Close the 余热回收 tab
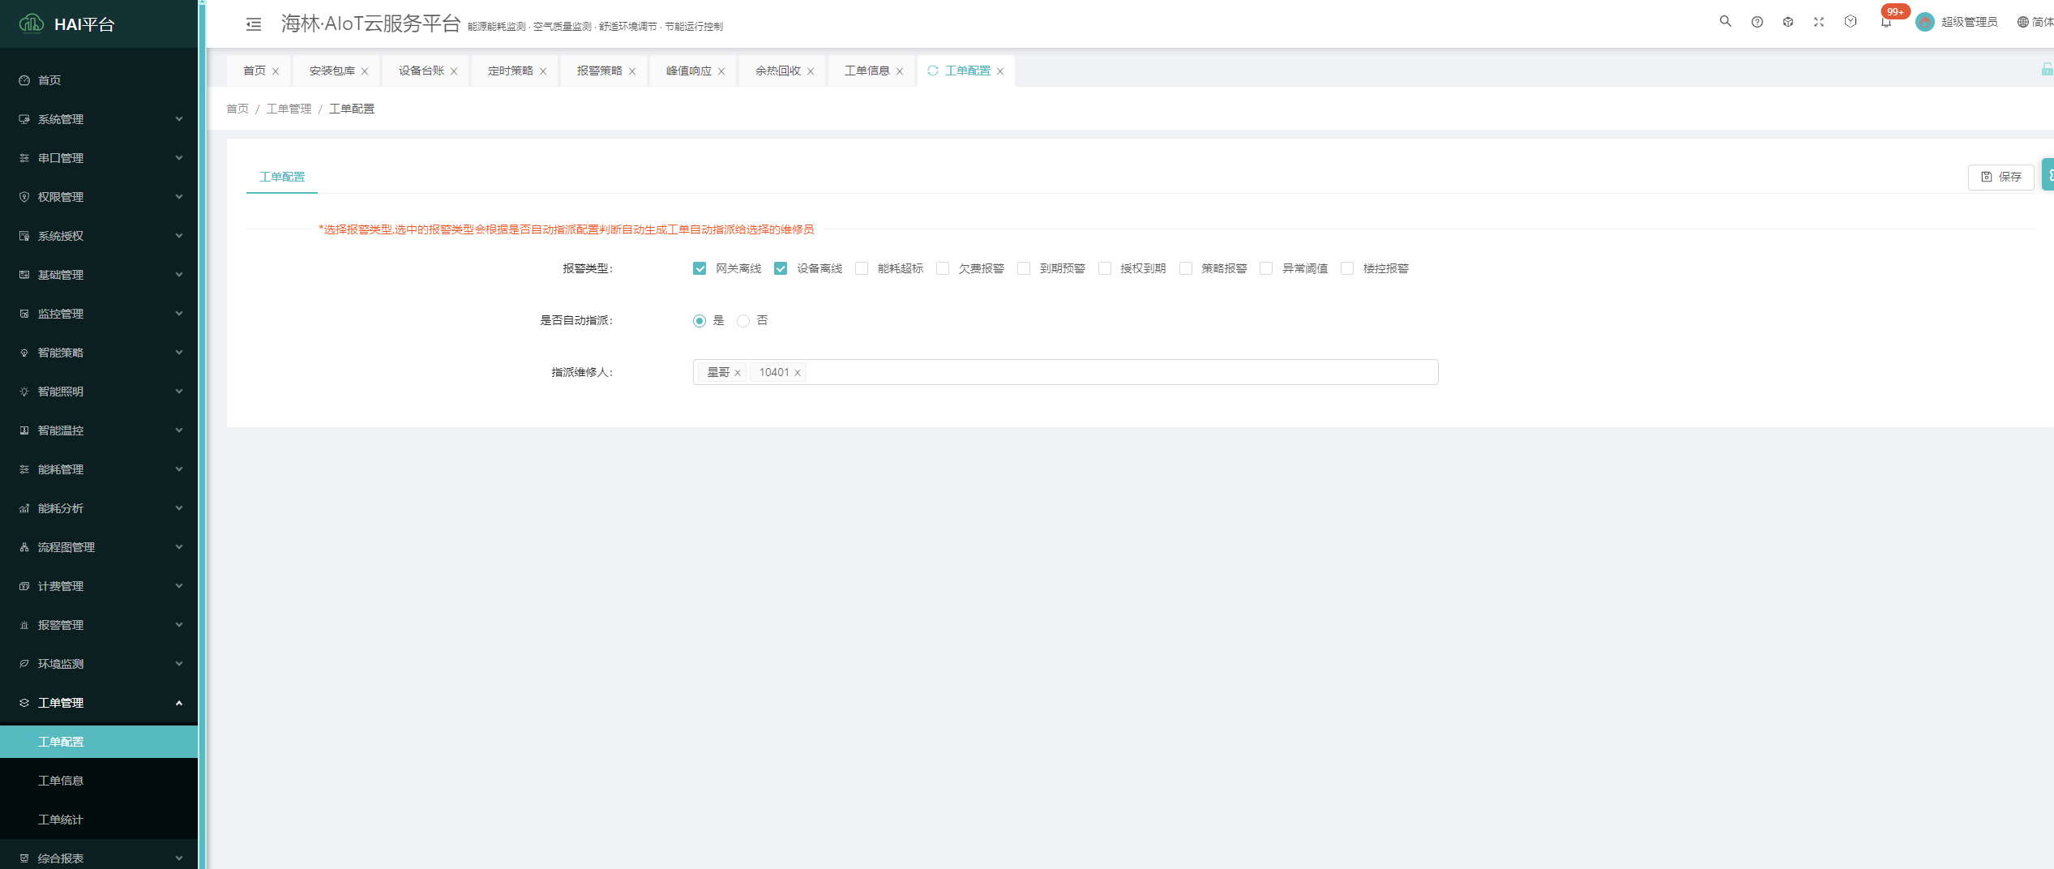This screenshot has height=869, width=2054. click(811, 71)
